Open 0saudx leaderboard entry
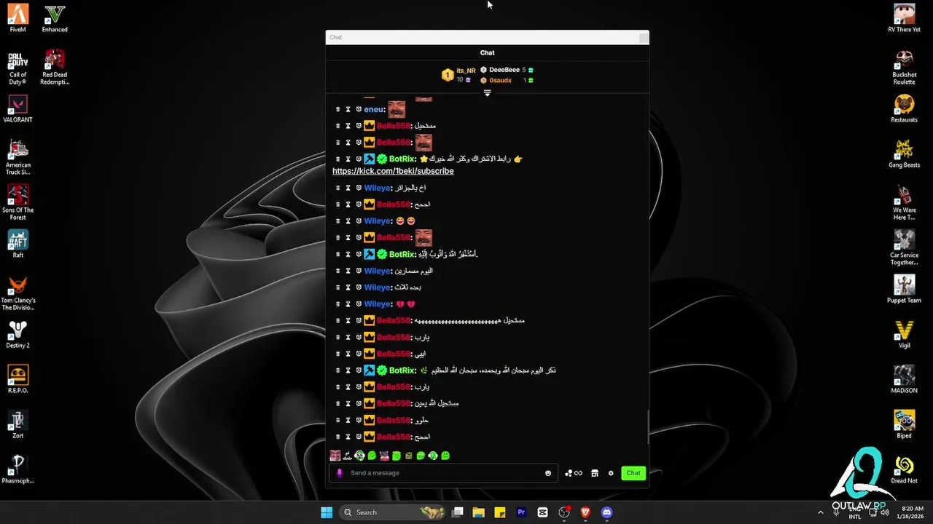 [500, 80]
